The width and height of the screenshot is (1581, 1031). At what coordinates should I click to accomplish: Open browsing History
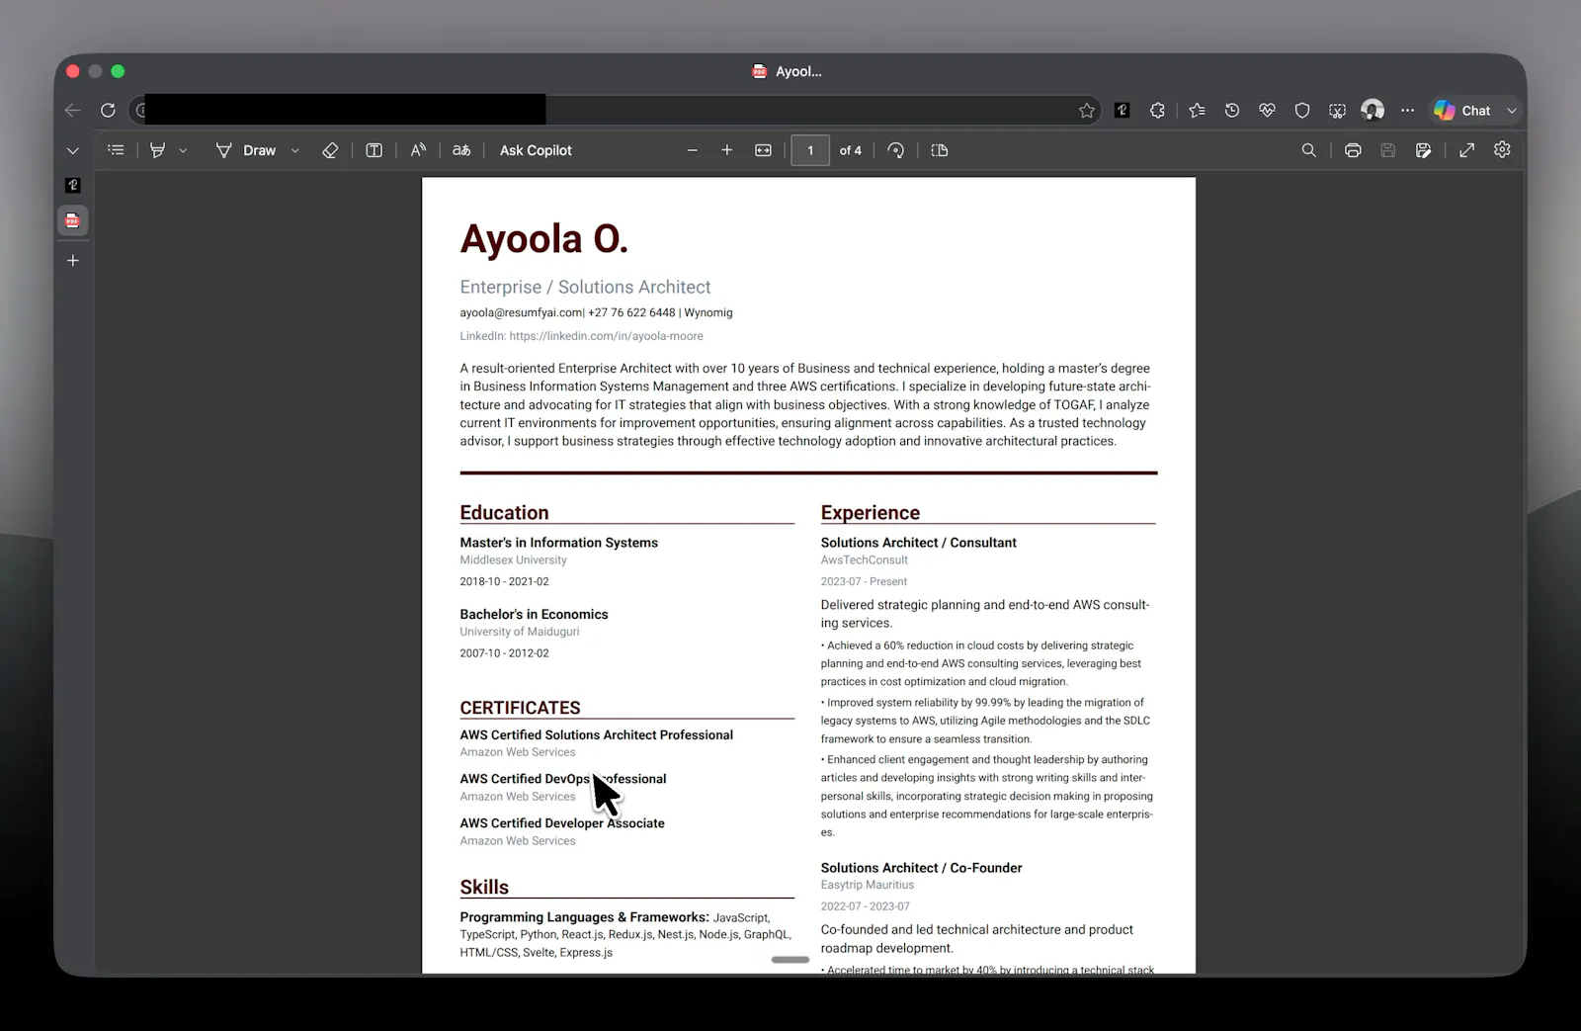(x=1232, y=111)
